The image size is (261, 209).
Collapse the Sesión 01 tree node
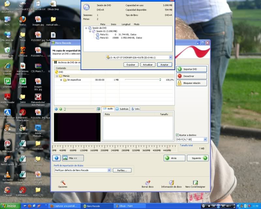tap(90, 31)
